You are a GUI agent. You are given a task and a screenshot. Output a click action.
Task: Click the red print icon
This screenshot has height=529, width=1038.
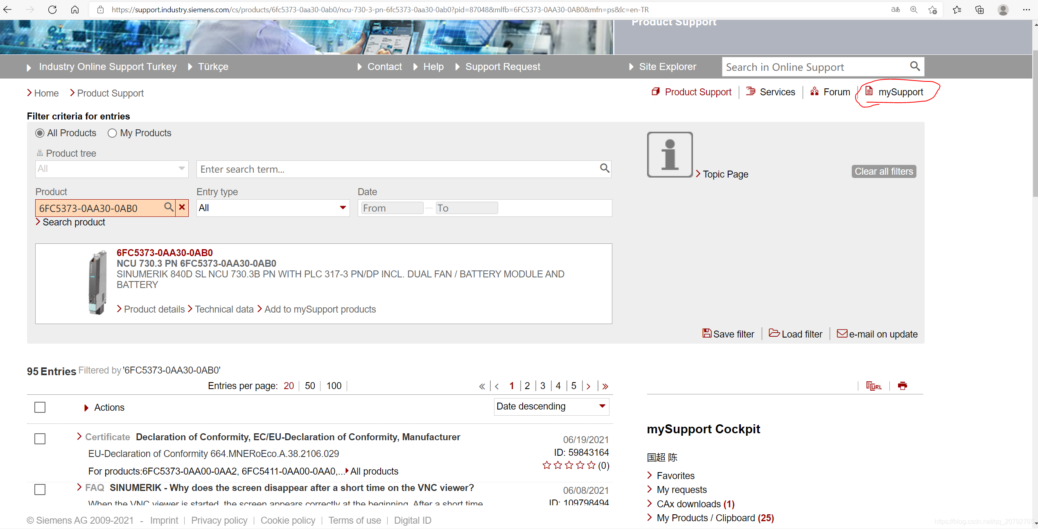coord(903,386)
